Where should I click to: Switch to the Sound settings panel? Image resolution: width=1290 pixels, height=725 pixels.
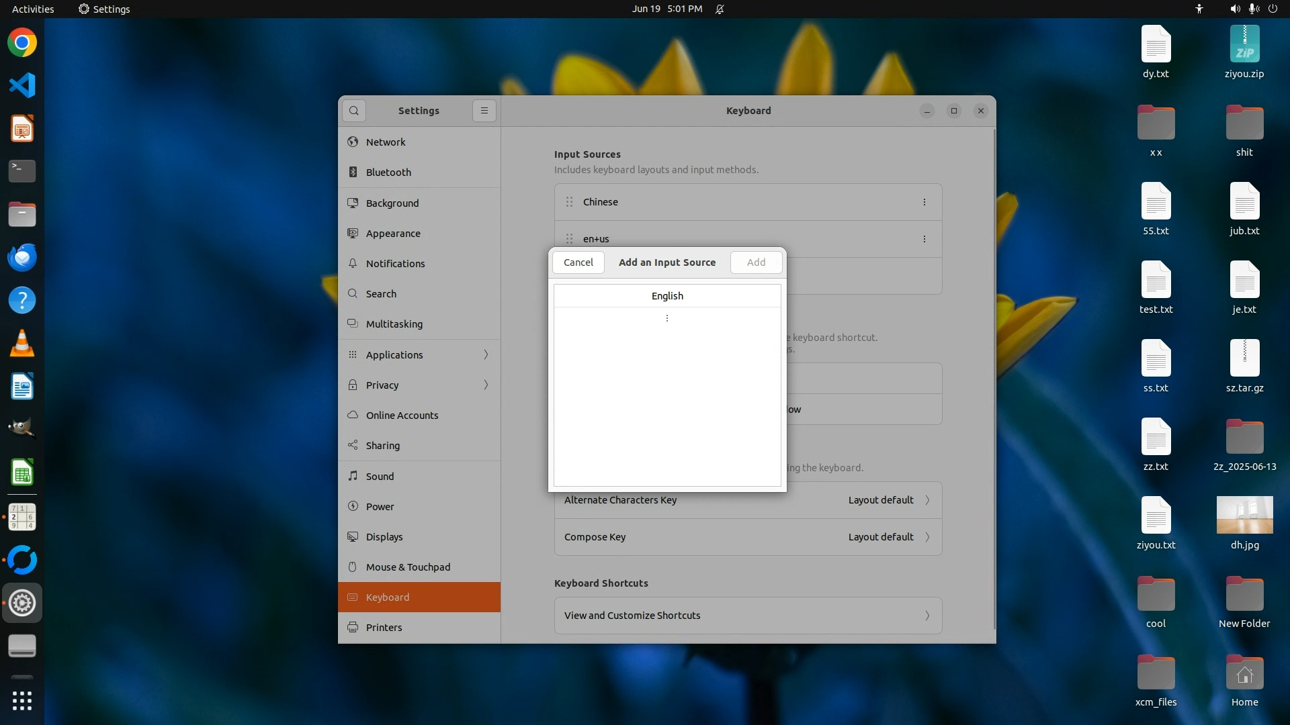pyautogui.click(x=380, y=477)
